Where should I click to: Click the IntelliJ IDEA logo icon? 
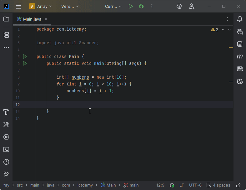tap(6, 6)
